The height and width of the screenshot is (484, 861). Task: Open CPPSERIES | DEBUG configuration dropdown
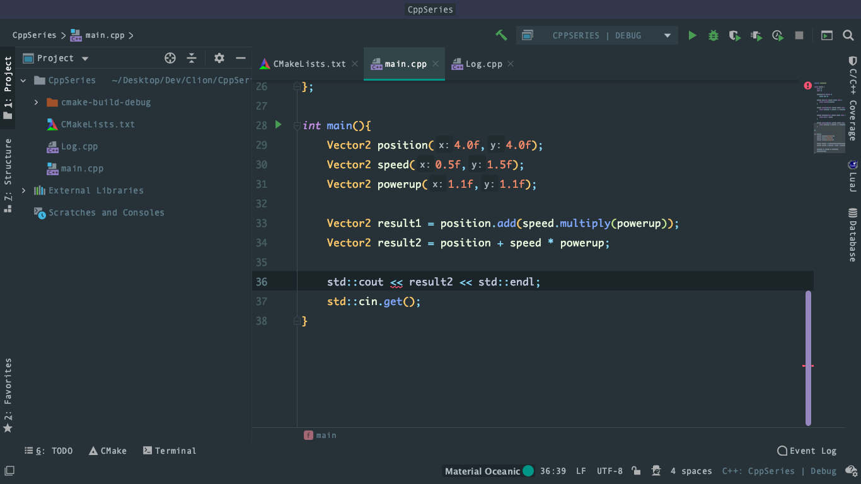click(x=597, y=35)
